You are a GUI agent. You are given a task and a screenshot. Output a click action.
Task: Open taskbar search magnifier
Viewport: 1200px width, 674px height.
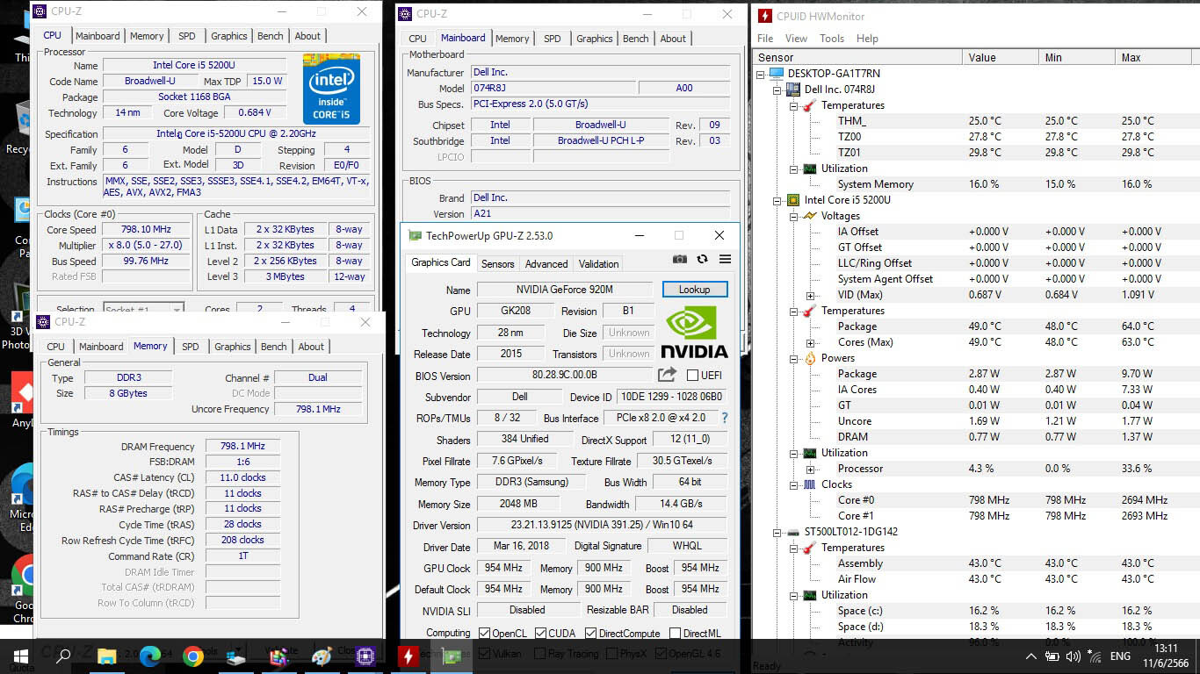(x=63, y=656)
